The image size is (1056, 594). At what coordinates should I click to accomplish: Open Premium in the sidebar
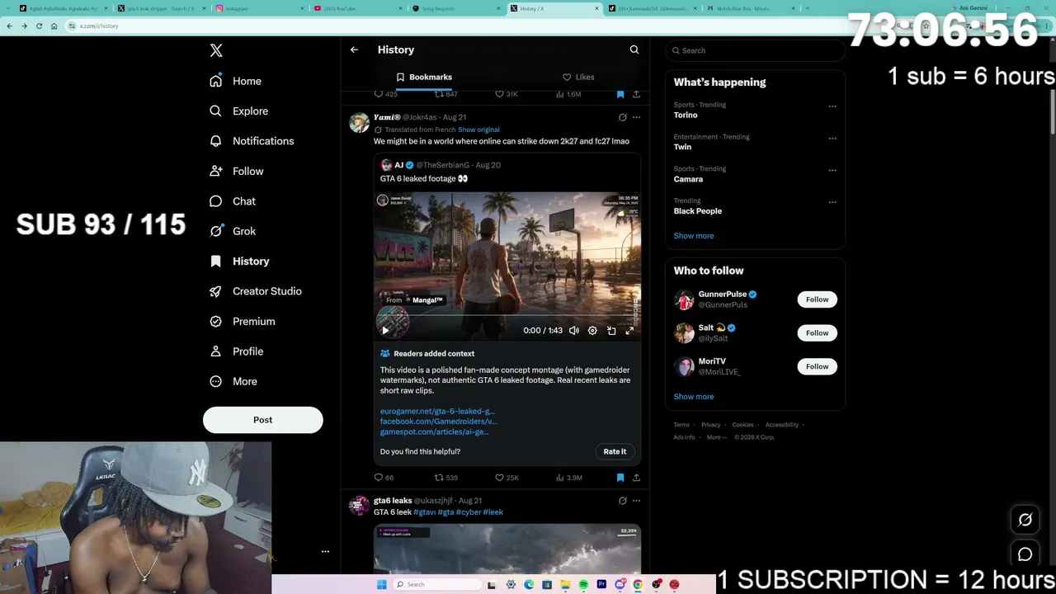(x=242, y=321)
